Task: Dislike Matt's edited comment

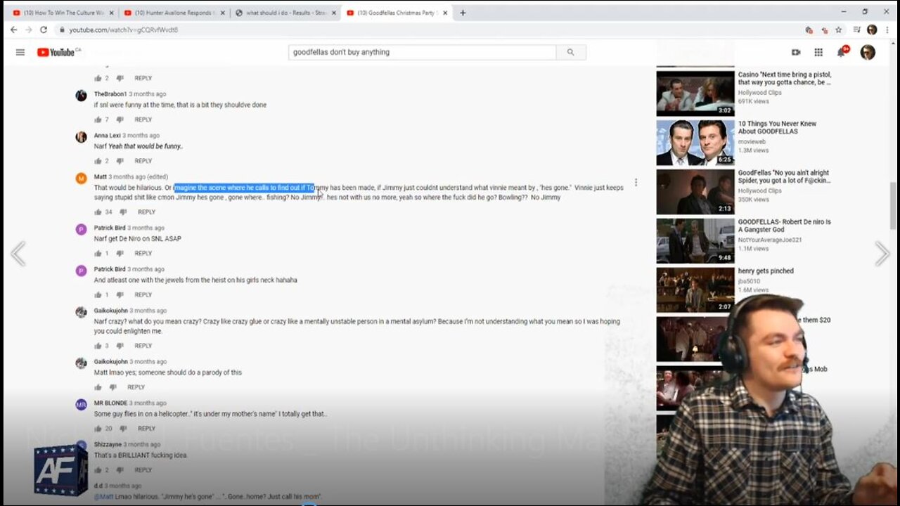Action: pyautogui.click(x=123, y=212)
